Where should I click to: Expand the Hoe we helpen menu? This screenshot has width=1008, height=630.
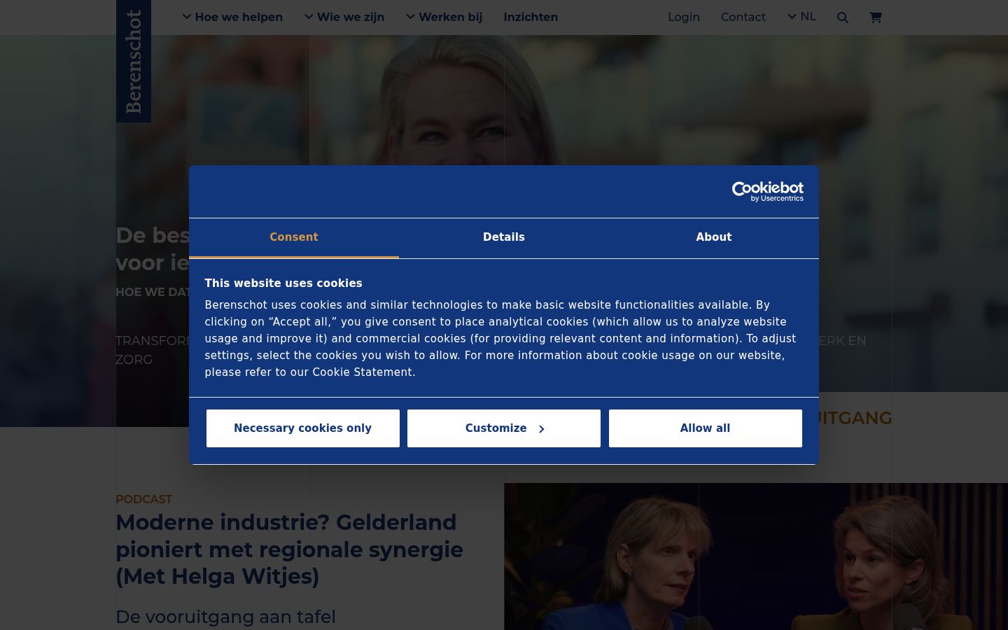click(x=232, y=17)
